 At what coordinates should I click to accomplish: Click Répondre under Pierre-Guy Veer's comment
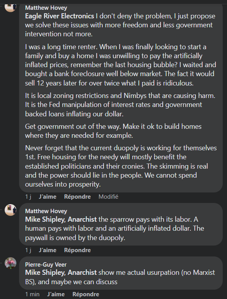(x=86, y=294)
